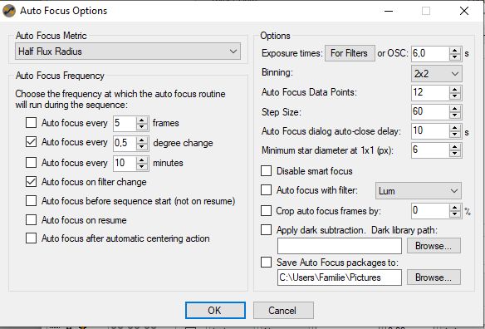
Task: Increase crop auto focus frames percentage
Action: pos(455,208)
